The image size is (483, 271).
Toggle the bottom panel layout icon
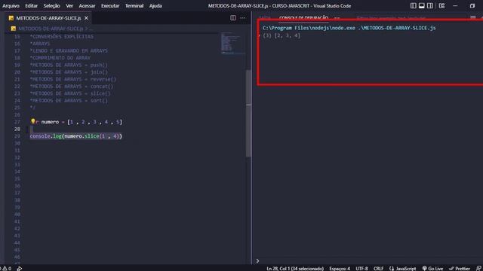(x=421, y=6)
